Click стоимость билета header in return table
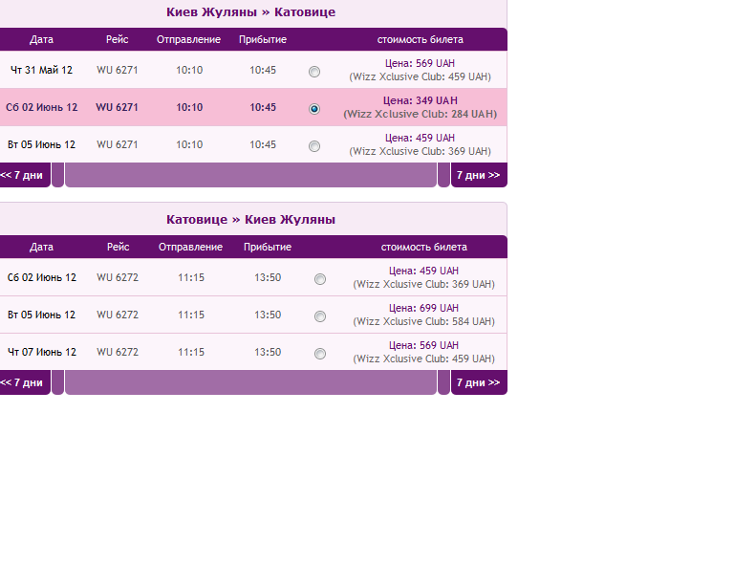734x587 pixels. click(423, 247)
